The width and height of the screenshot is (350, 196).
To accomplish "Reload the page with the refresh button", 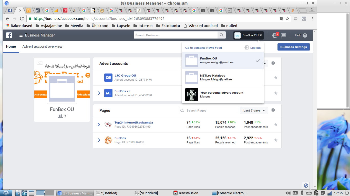I will click(x=22, y=19).
